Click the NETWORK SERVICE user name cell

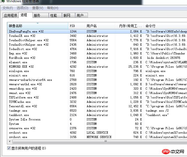(99, 137)
